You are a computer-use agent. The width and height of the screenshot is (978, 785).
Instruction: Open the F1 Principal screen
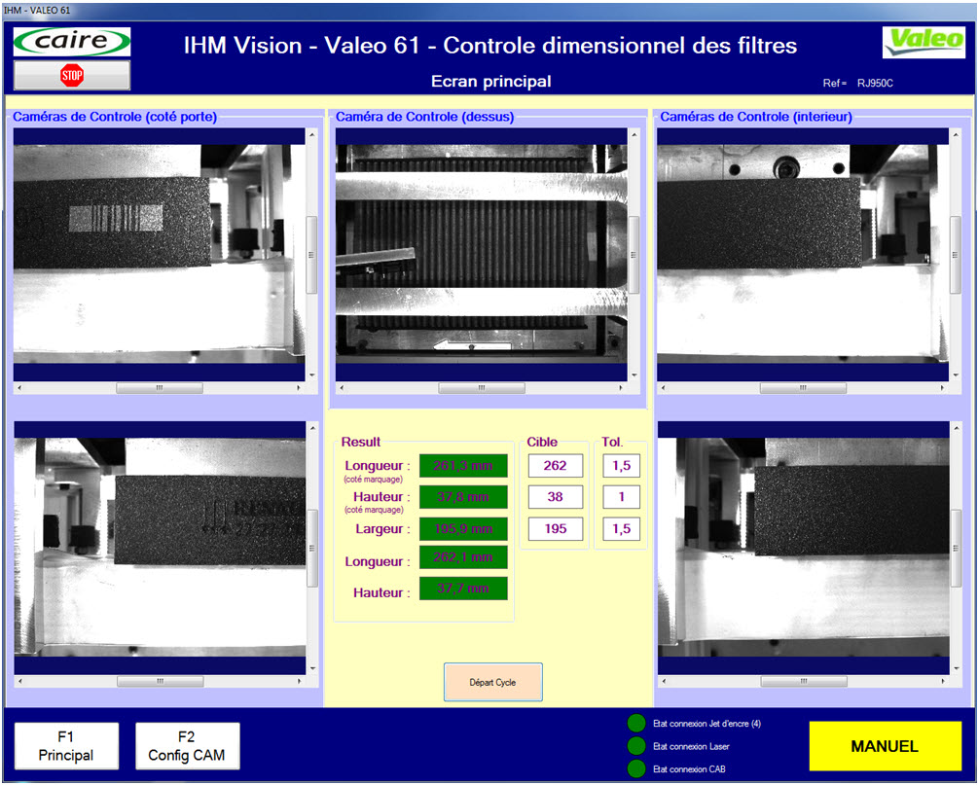coord(66,746)
